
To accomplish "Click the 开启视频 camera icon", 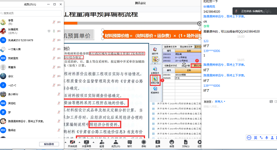I will click(73, 142).
